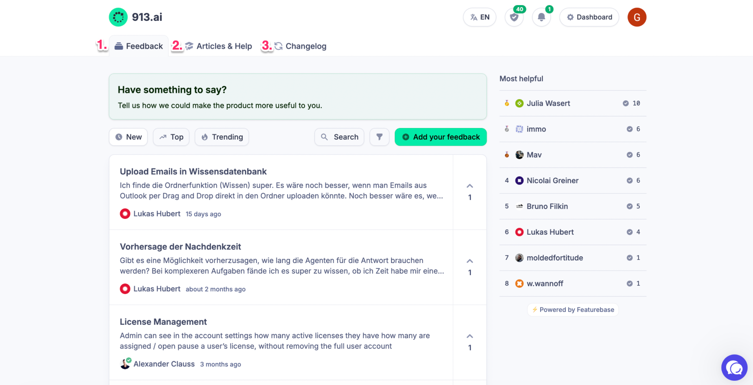Select Julia Wasert in Most helpful

(573, 103)
